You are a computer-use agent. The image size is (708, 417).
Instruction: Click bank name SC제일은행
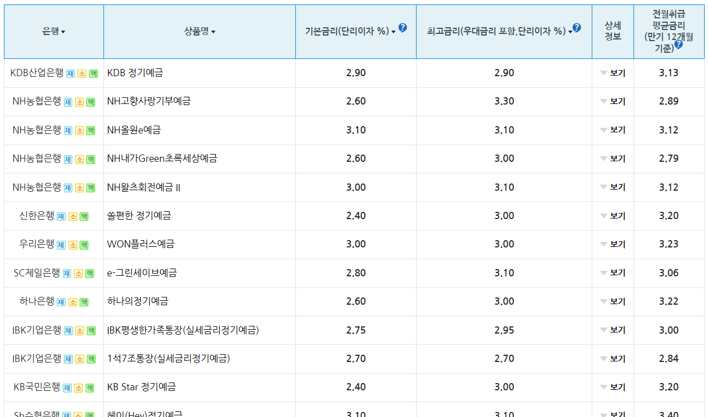(37, 273)
